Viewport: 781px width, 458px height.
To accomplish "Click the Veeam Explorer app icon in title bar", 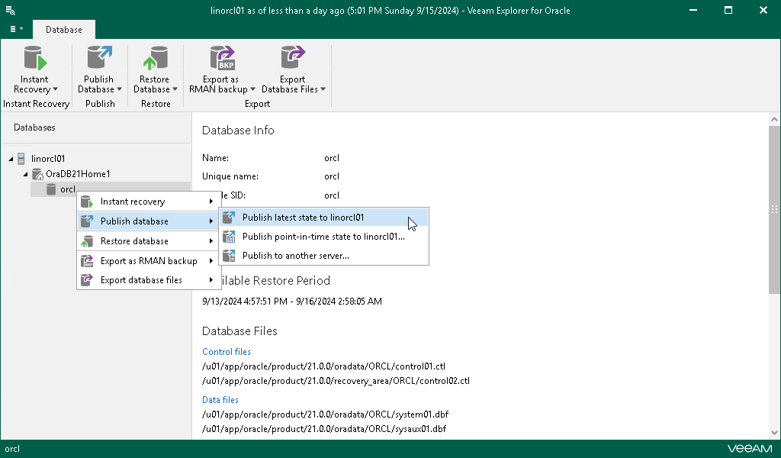I will pos(10,11).
